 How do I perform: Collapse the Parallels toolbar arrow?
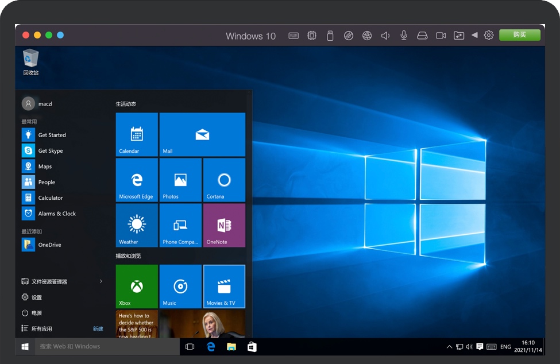coord(474,36)
